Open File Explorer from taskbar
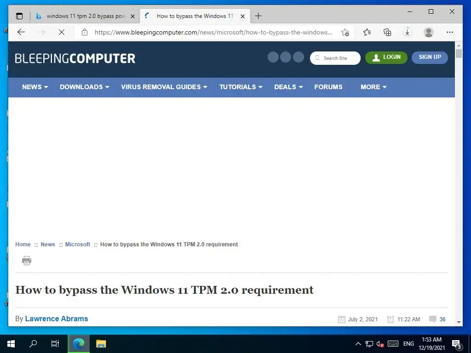The width and height of the screenshot is (471, 353). (101, 344)
